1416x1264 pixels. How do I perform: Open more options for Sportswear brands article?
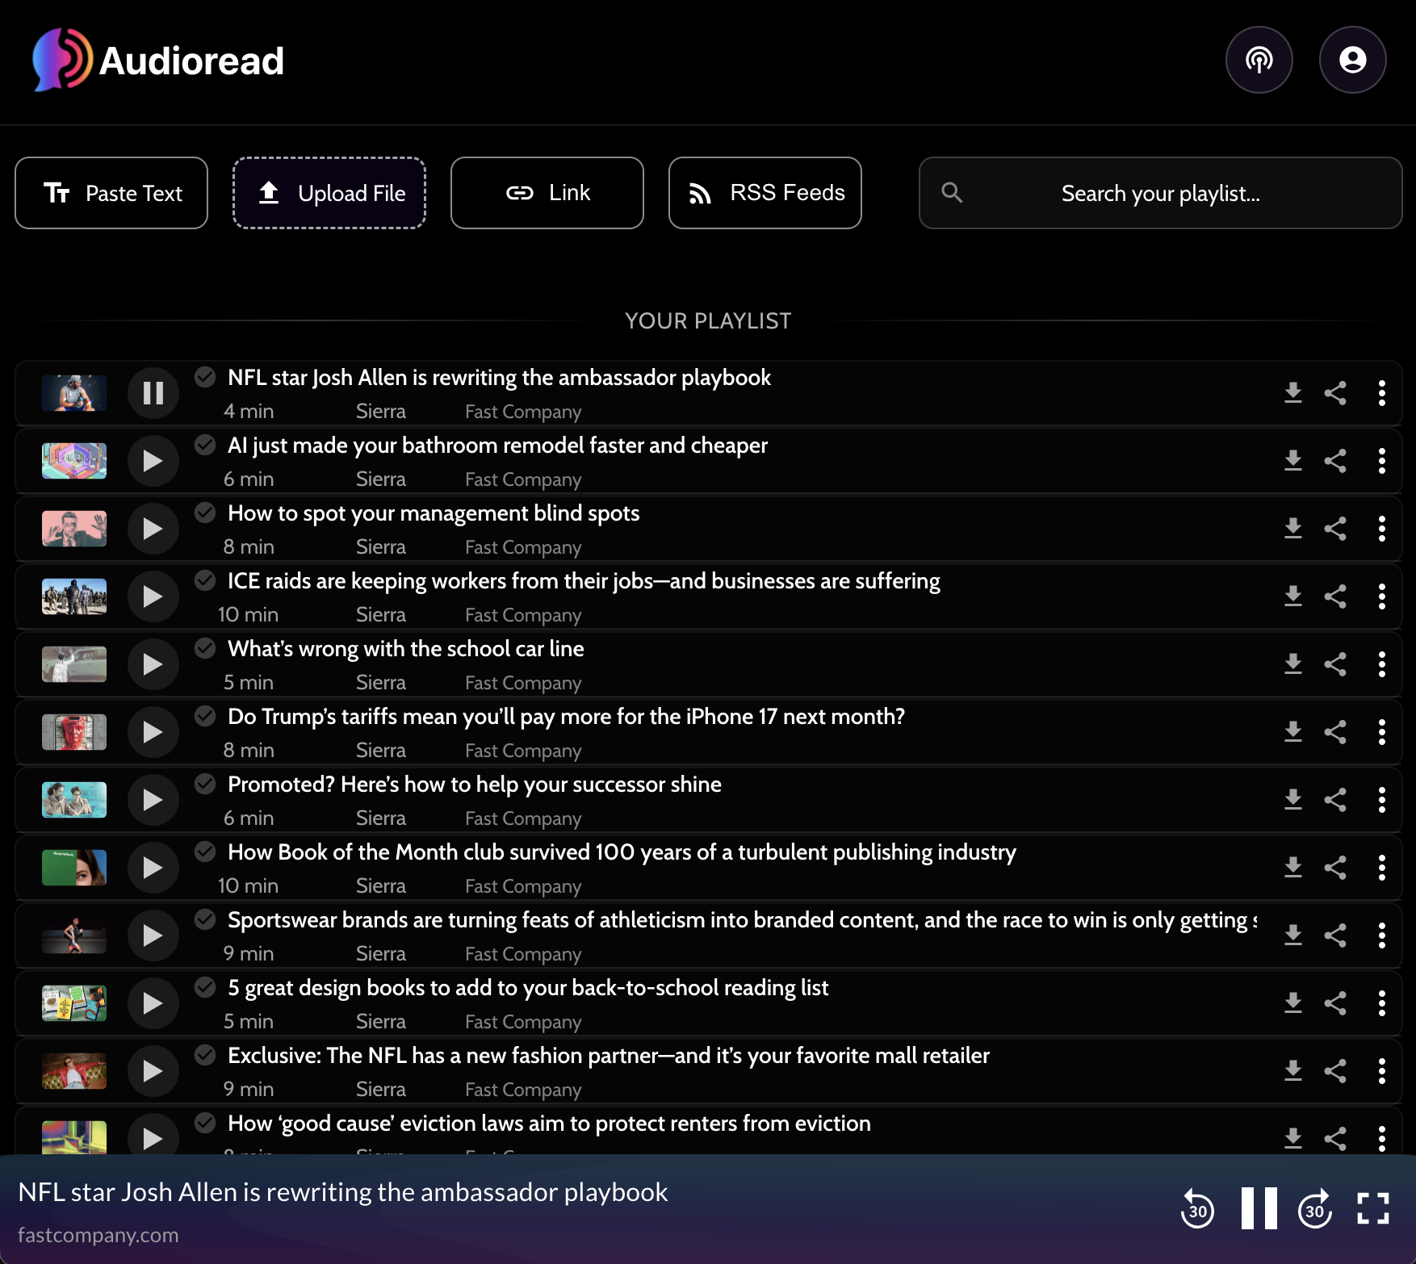[1381, 935]
